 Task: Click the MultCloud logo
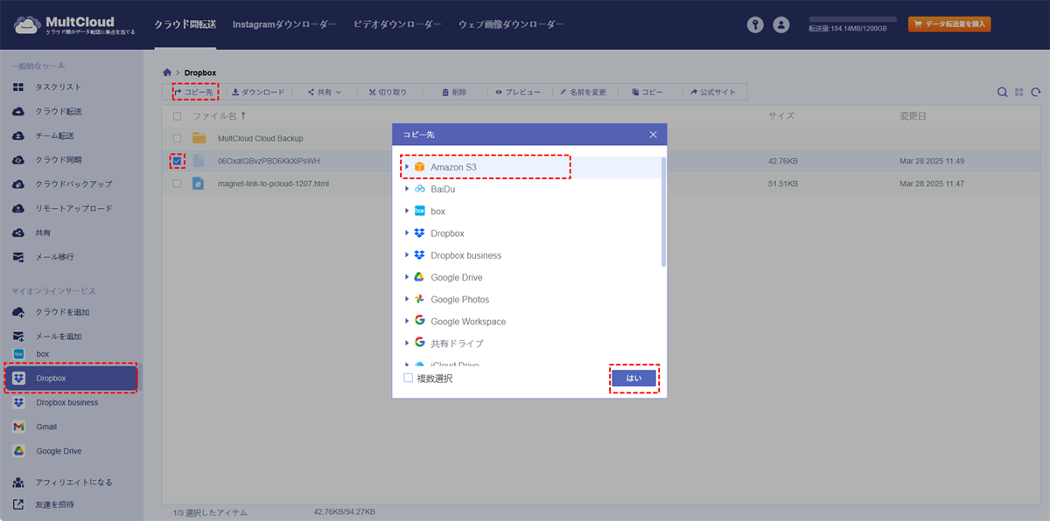[x=73, y=25]
